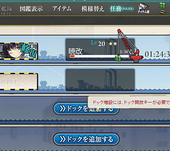Click the red dock key requirement tooltip
Viewport: 170px width, 151px height.
(129, 102)
